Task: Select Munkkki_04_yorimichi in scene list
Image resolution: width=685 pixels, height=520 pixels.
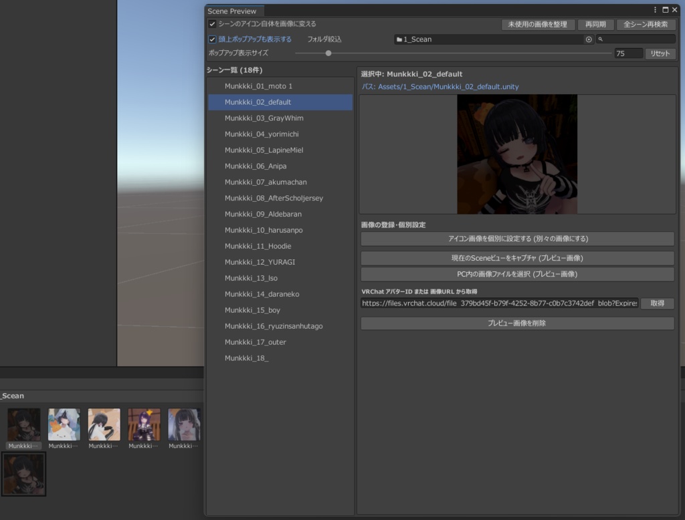Action: (280, 134)
